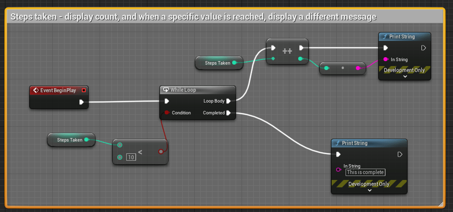Click the conversion node's pink output pin

358,68
